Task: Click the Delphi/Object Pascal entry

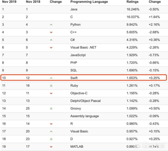Action: (85, 101)
